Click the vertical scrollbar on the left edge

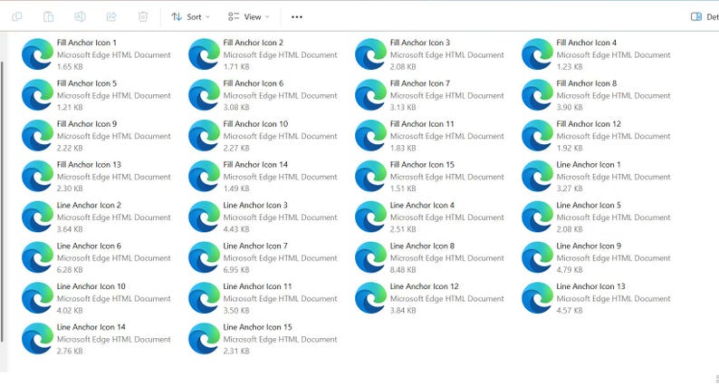(x=2, y=201)
